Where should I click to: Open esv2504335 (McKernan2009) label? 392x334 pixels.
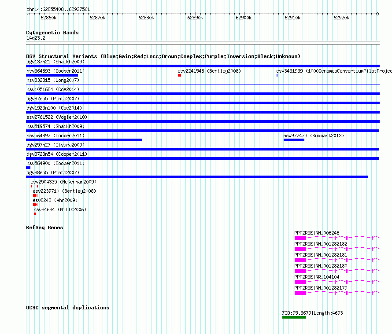tap(63, 182)
